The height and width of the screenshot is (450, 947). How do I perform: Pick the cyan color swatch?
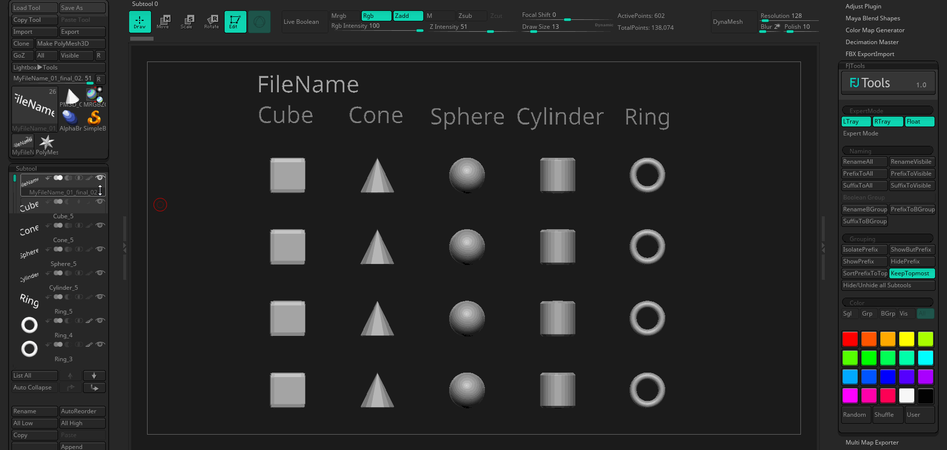click(926, 358)
